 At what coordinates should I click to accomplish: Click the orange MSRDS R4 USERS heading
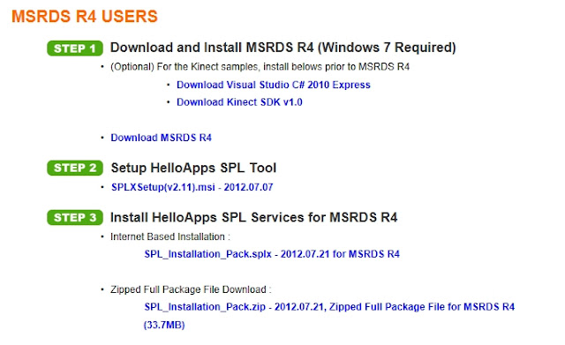pos(85,16)
